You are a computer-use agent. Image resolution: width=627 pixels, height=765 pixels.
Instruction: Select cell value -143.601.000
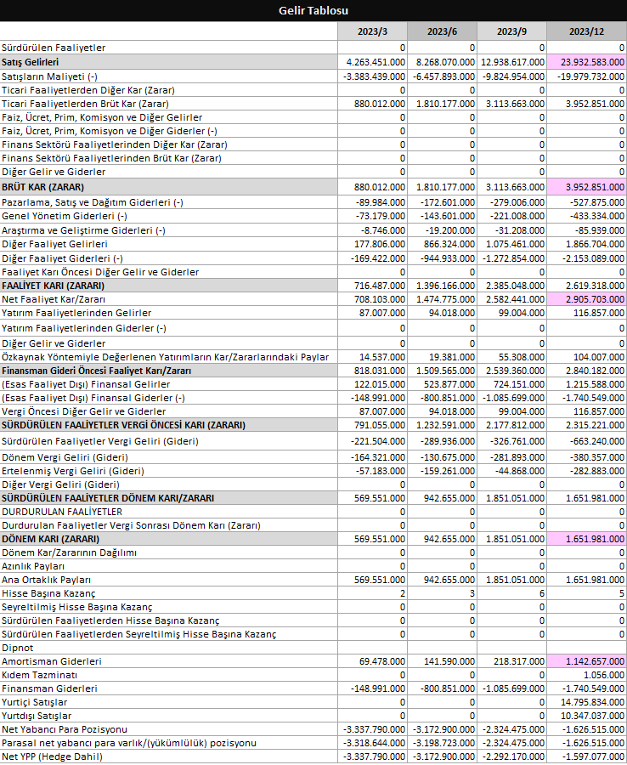point(443,216)
